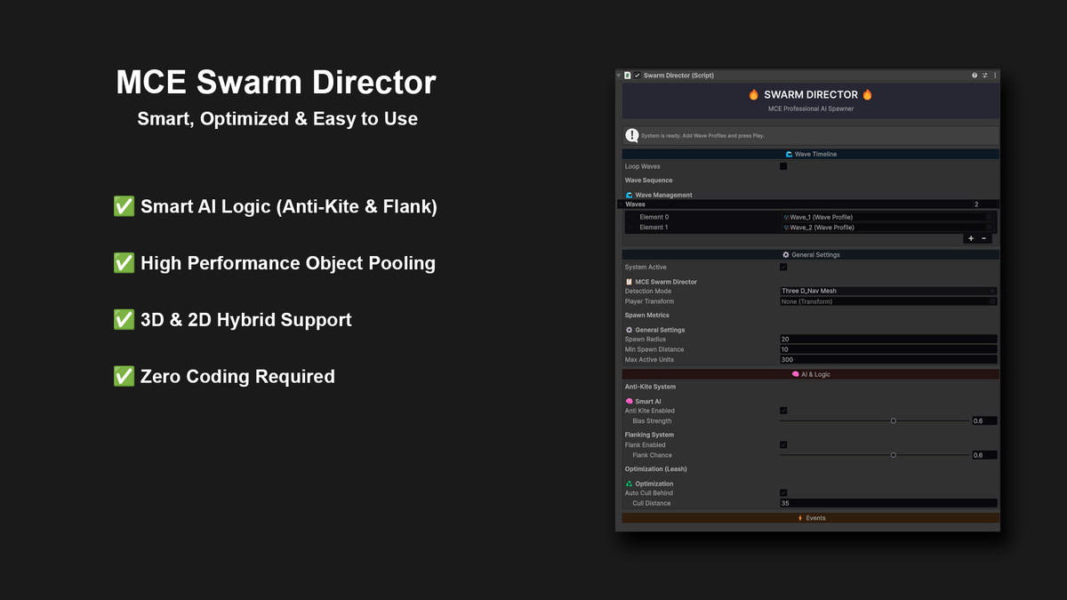Click the Optimization recycle icon
The width and height of the screenshot is (1067, 600).
[x=629, y=484]
